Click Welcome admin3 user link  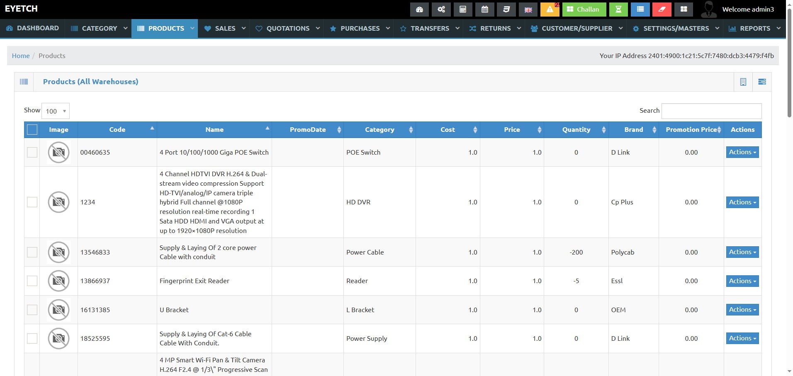pos(748,9)
